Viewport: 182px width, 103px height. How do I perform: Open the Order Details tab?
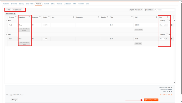tap(30, 4)
